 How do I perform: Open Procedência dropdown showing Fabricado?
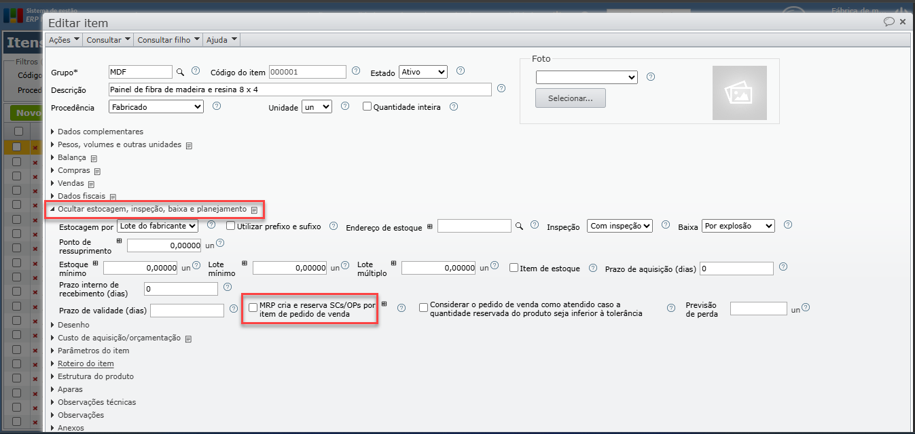pyautogui.click(x=156, y=106)
